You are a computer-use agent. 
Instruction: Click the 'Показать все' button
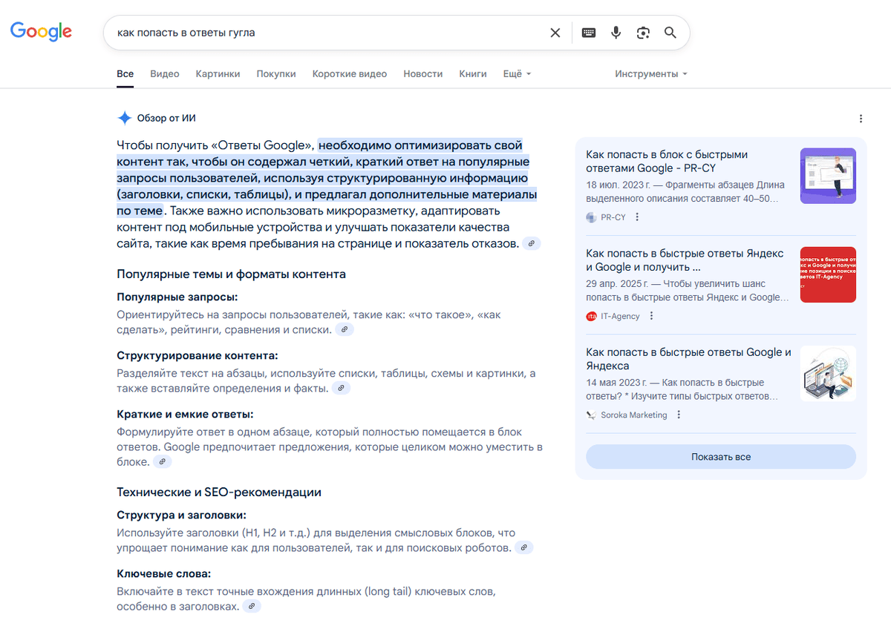pos(721,457)
